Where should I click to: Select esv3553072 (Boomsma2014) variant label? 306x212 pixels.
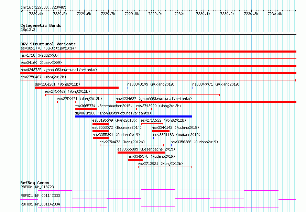tap(117, 127)
